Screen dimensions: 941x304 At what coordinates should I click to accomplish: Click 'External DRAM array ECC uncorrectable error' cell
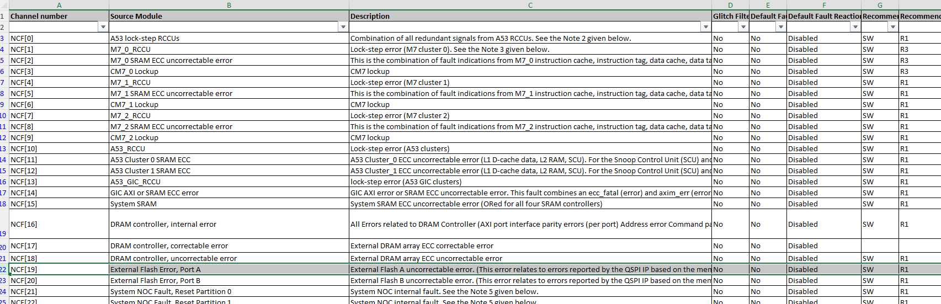(530, 258)
